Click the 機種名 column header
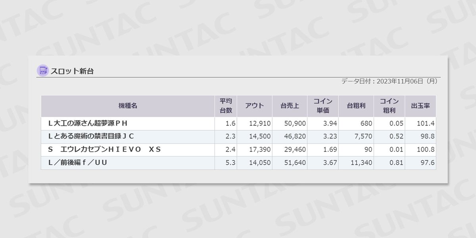This screenshot has height=238, width=476. (128, 106)
